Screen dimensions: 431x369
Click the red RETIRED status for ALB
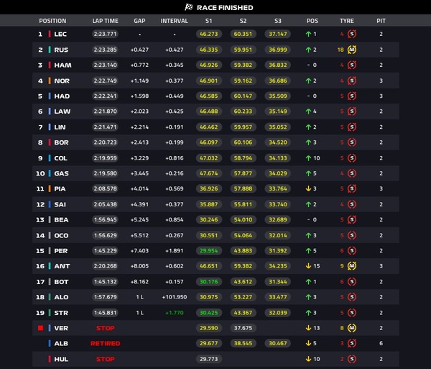[106, 343]
